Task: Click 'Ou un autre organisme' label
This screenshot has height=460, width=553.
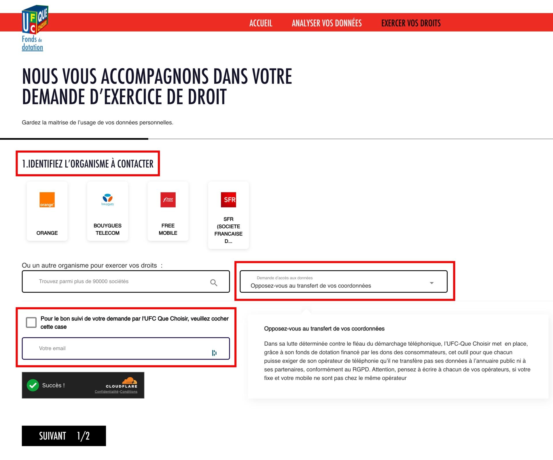Action: 92,265
